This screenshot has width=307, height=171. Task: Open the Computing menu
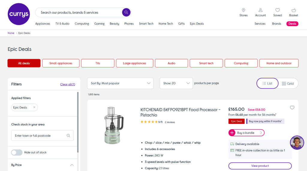point(82,24)
